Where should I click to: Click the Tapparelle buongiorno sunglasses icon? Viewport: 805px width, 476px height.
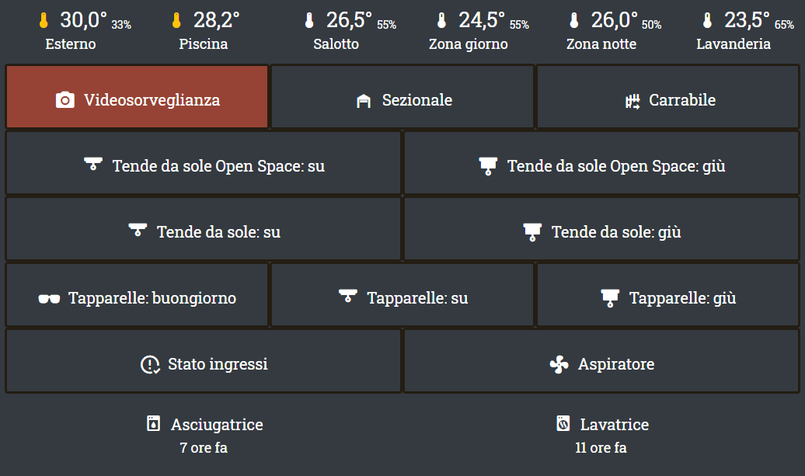49,298
